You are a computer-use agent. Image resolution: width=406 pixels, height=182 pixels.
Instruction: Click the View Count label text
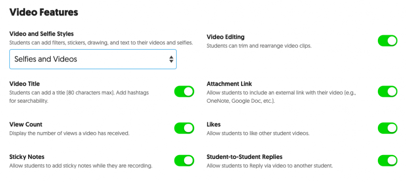(26, 125)
